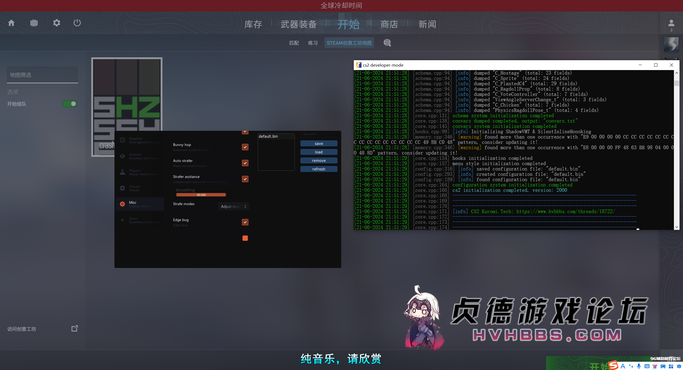Open the settings gear icon
Image resolution: width=683 pixels, height=370 pixels.
pos(57,23)
